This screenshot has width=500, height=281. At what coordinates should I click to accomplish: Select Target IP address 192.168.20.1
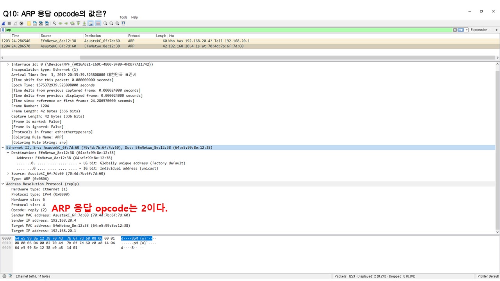pos(44,231)
